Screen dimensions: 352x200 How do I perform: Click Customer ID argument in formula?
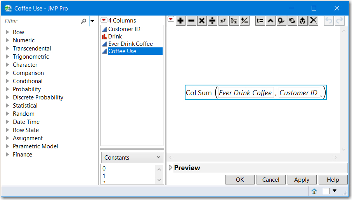[x=298, y=92]
